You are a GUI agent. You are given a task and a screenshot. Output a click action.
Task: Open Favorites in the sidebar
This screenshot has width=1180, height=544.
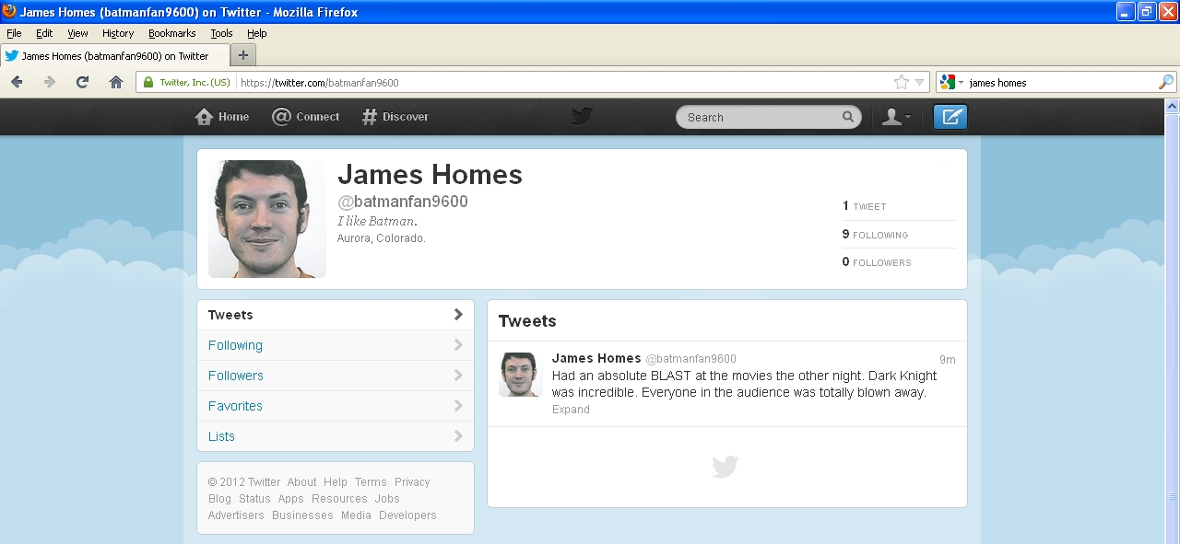[336, 406]
